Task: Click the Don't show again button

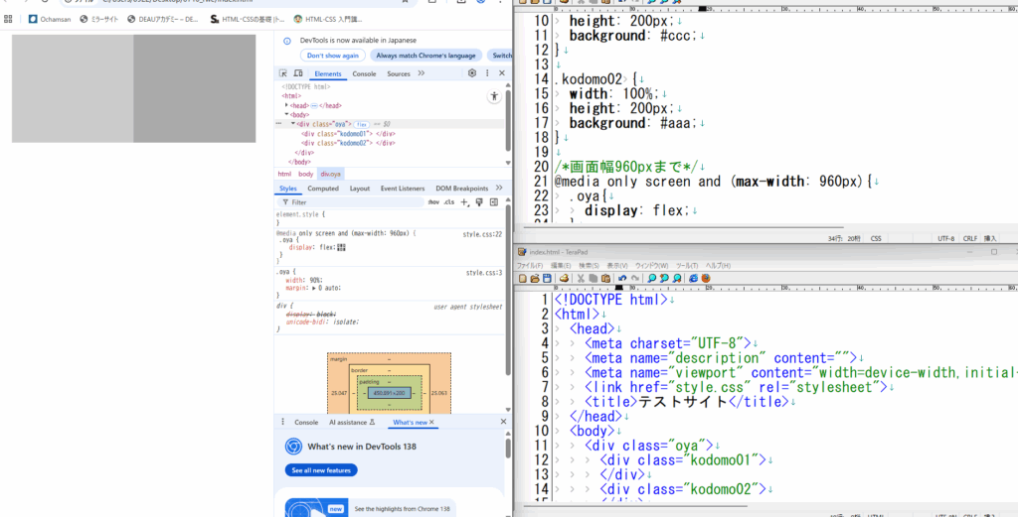Action: 332,56
